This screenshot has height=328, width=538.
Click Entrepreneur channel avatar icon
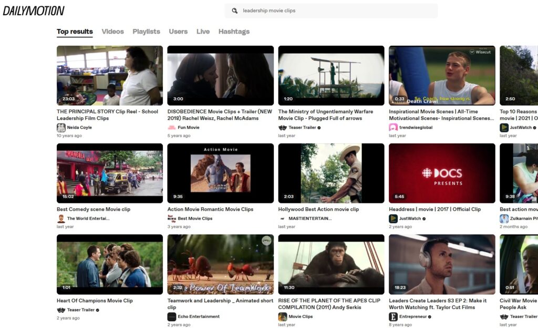[393, 317]
